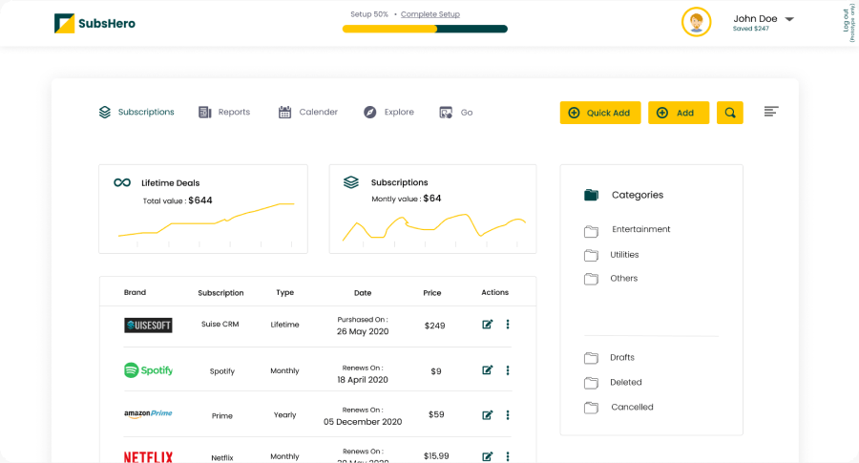Viewport: 859px width, 463px height.
Task: Click the Amazon Prime brand logo
Action: [148, 413]
